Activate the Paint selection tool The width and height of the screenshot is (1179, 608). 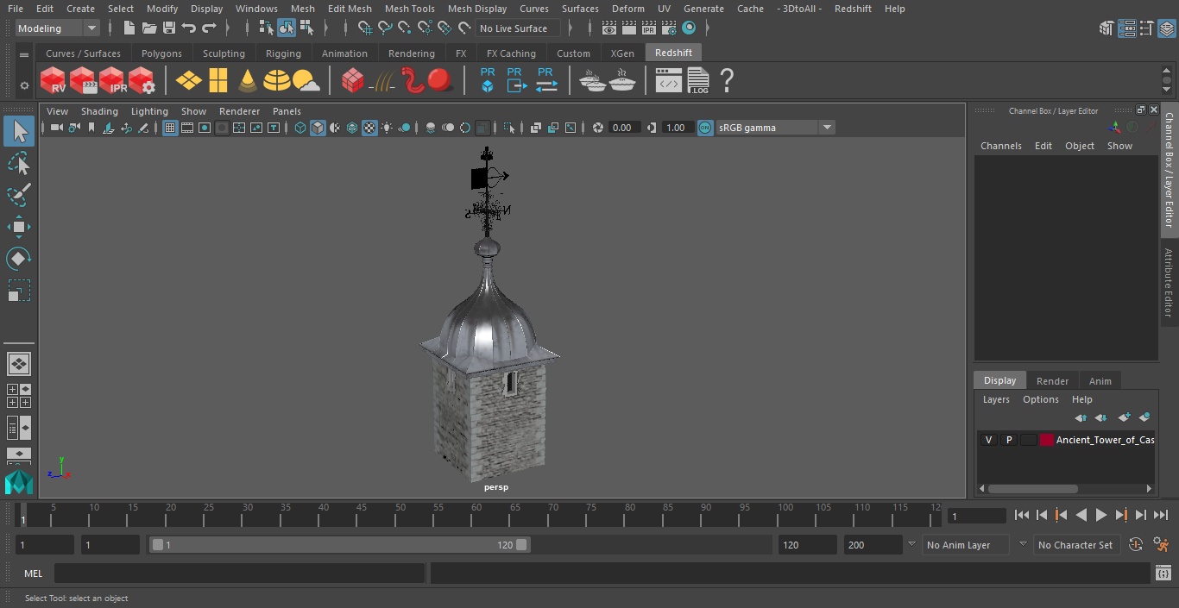pos(19,195)
